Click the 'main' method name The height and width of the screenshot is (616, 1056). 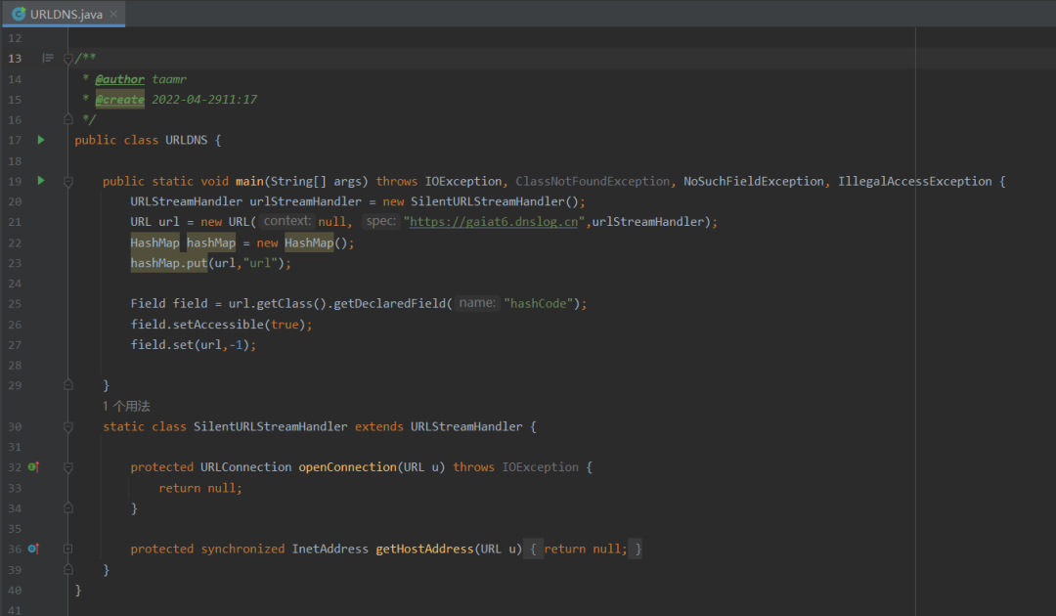coord(249,181)
